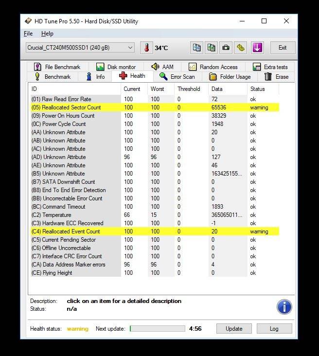Click the Status column header
The height and width of the screenshot is (356, 319).
[263, 89]
